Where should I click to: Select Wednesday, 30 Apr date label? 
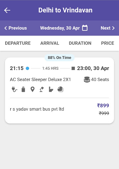coord(60,28)
